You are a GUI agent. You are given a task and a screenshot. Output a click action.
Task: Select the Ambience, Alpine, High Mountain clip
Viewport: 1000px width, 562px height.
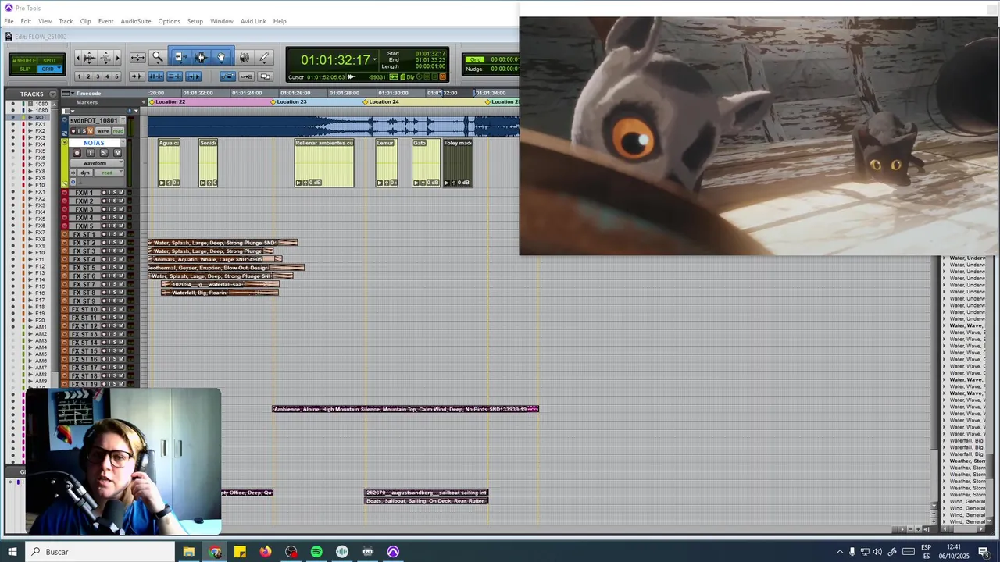[405, 409]
